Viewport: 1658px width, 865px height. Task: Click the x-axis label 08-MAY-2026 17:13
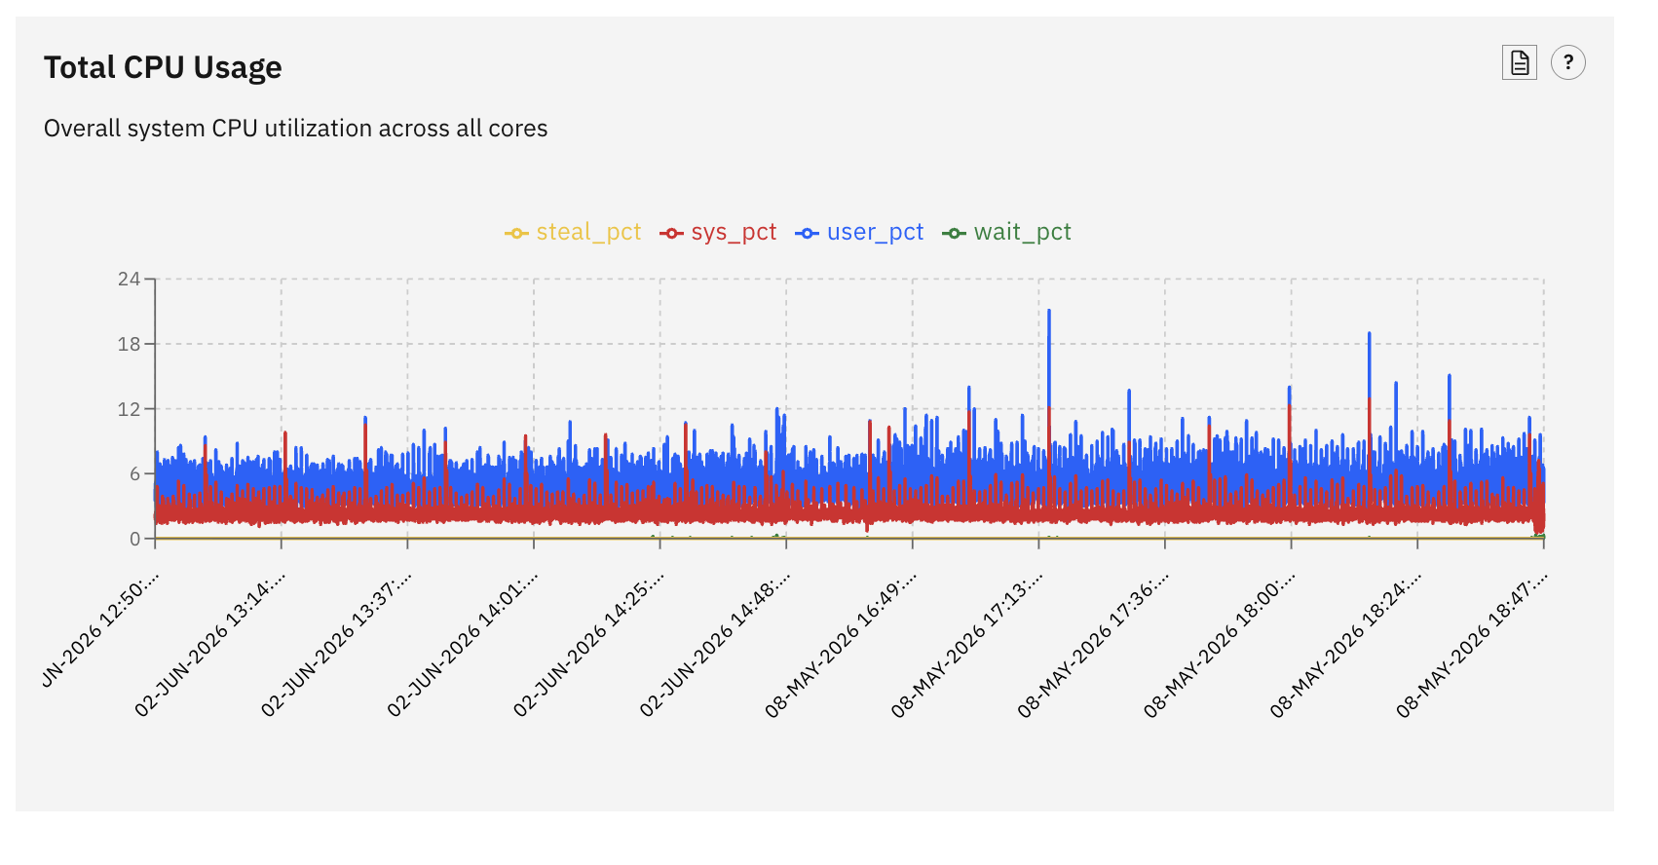tap(966, 644)
